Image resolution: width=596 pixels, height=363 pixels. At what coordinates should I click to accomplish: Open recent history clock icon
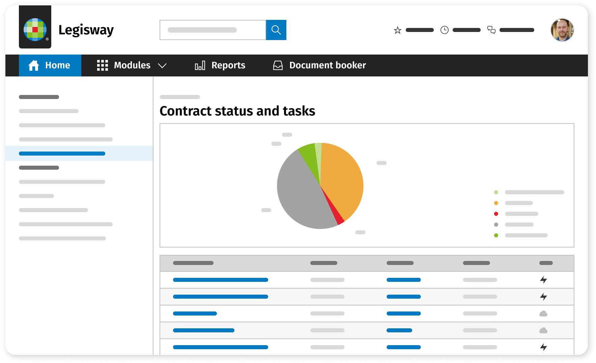coord(445,30)
